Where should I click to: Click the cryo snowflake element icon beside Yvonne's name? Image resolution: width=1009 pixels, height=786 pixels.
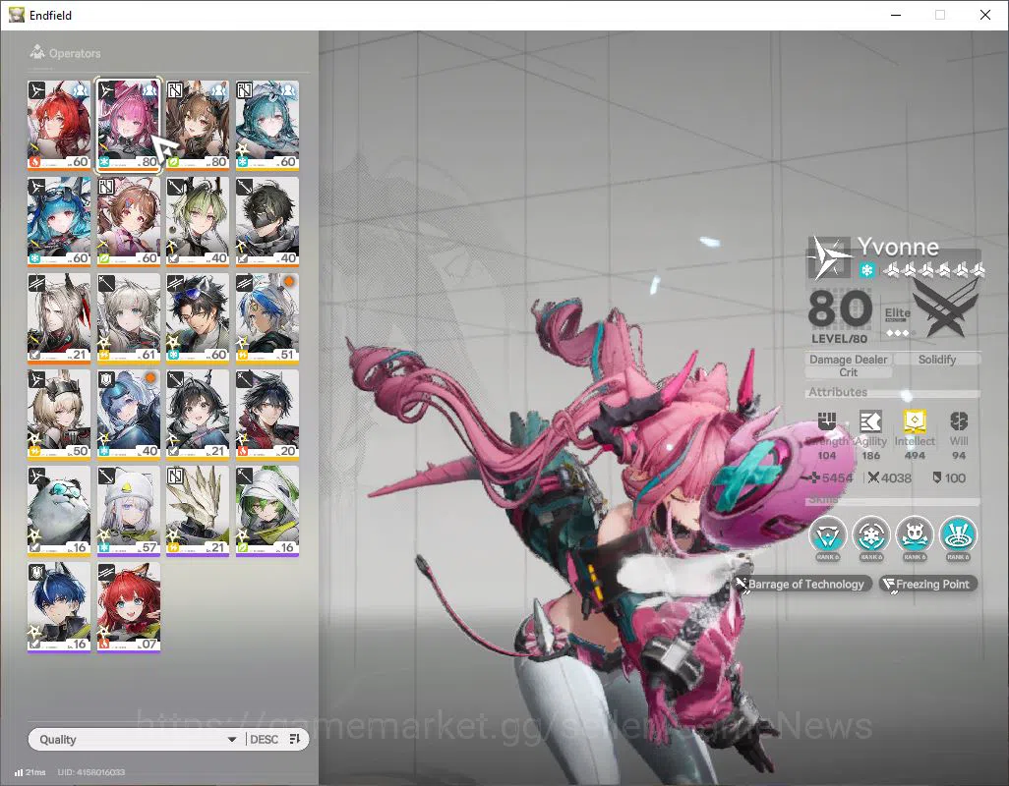click(x=866, y=270)
